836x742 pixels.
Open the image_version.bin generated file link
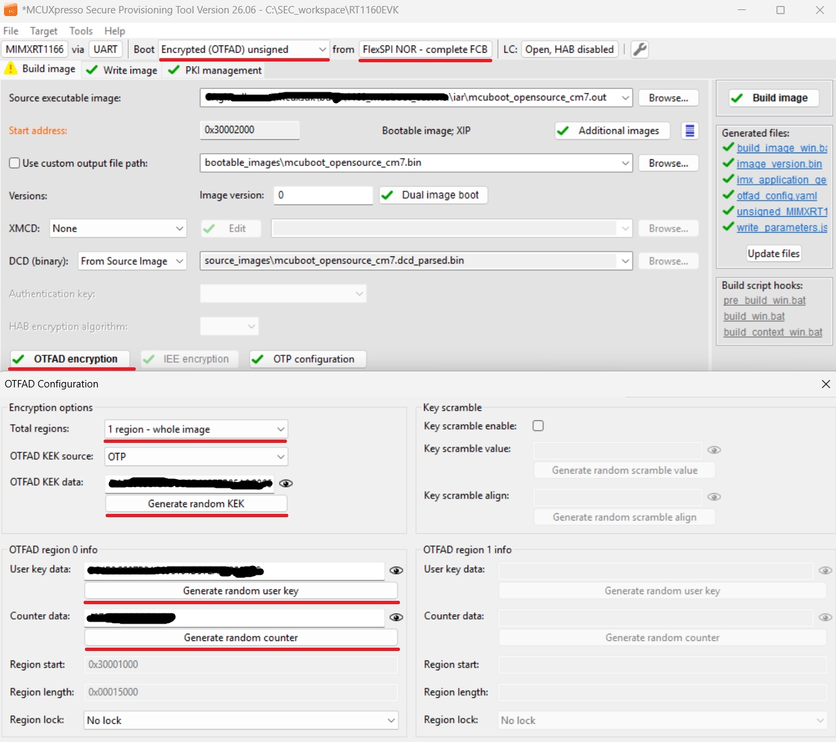(779, 164)
